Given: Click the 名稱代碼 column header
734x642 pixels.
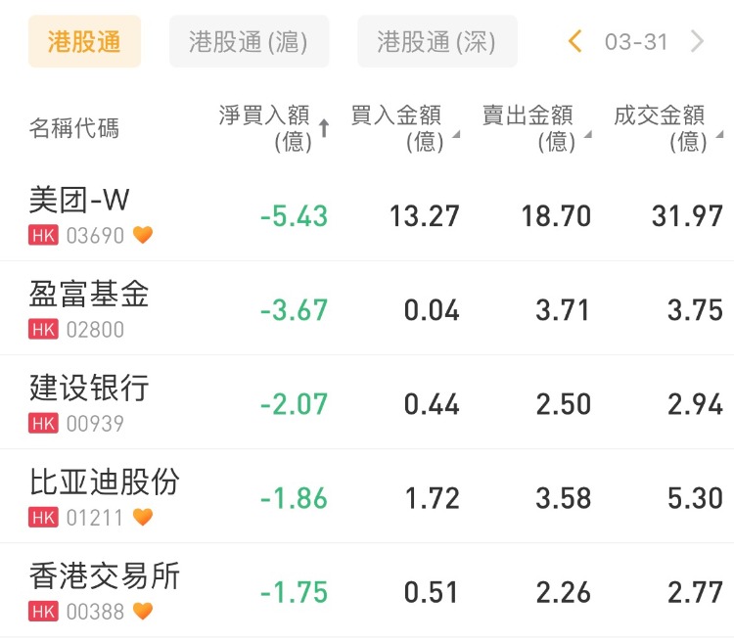Looking at the screenshot, I should (x=74, y=128).
